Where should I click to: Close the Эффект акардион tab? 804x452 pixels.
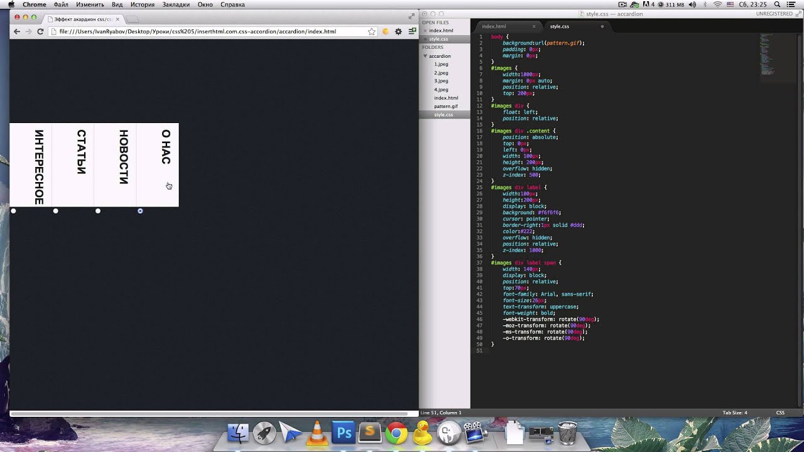[x=118, y=19]
